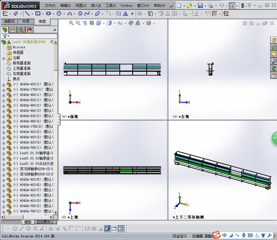Open the 编辑(E) menu
The height and width of the screenshot is (240, 277).
(x=65, y=6)
